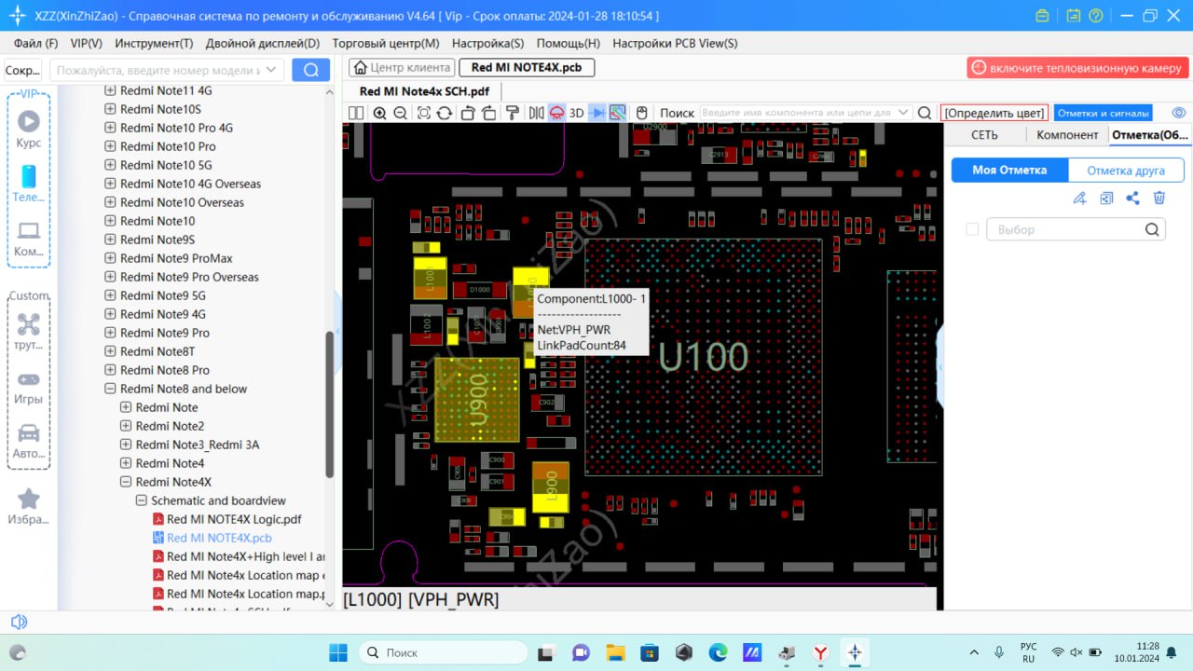Viewport: 1193px width, 671px height.
Task: Click the mouse icon in PCB toolbar
Action: tap(641, 113)
